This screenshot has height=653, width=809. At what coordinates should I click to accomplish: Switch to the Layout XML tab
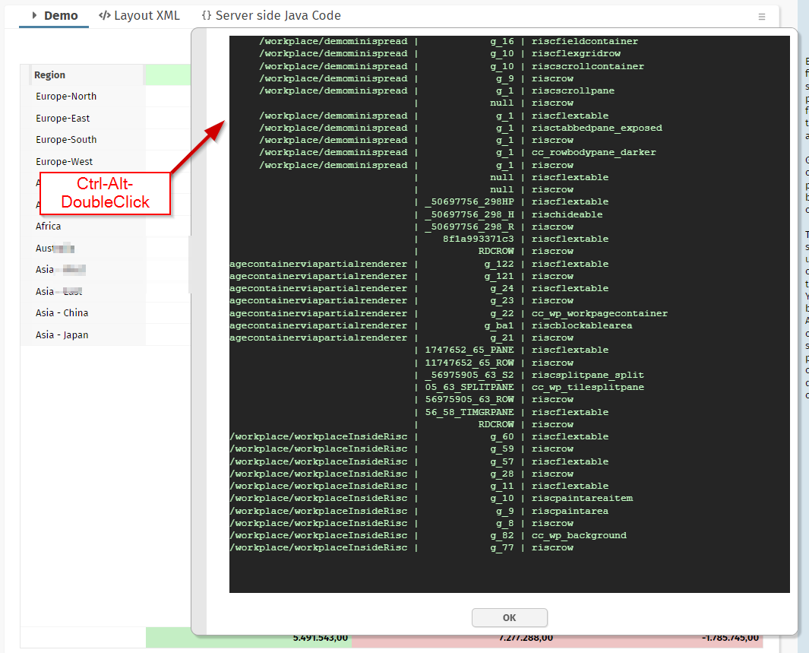point(146,16)
